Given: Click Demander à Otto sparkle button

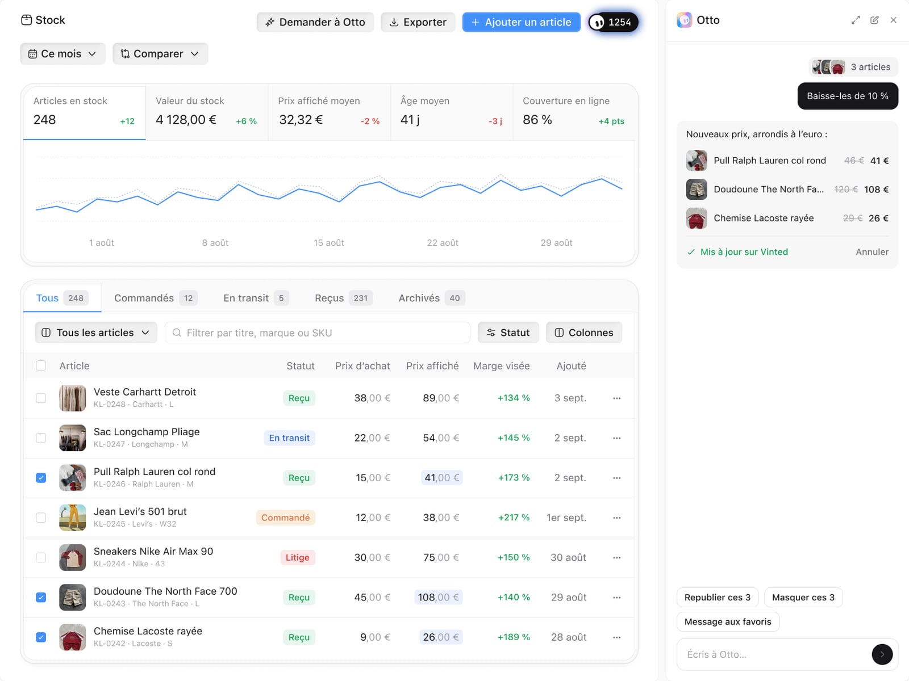Looking at the screenshot, I should click(315, 22).
